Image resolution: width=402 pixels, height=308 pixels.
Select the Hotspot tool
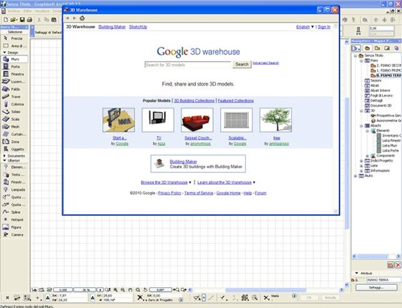pyautogui.click(x=14, y=219)
